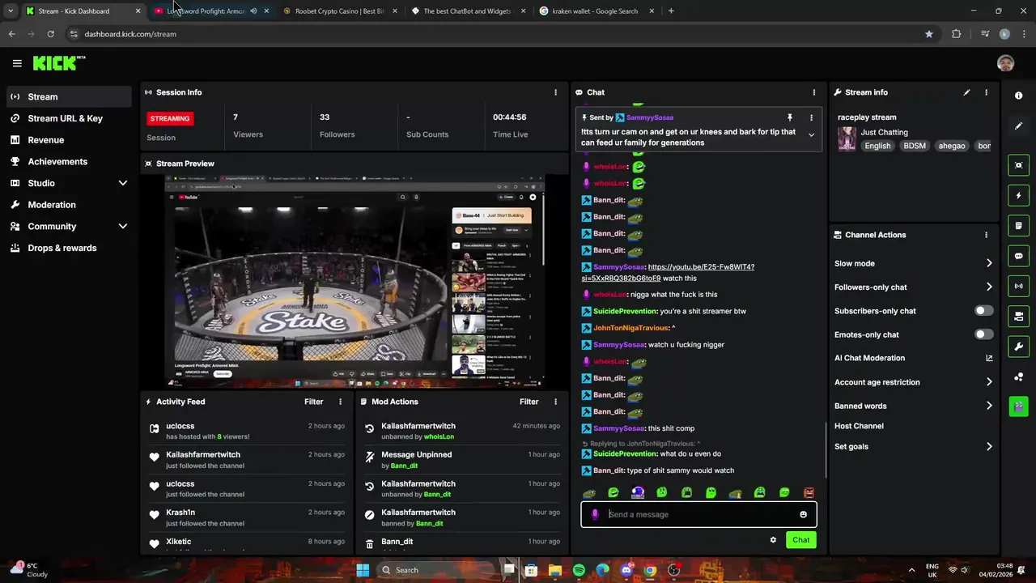Unpin the pinned chat message with pin icon
1036x583 pixels.
[x=790, y=117]
